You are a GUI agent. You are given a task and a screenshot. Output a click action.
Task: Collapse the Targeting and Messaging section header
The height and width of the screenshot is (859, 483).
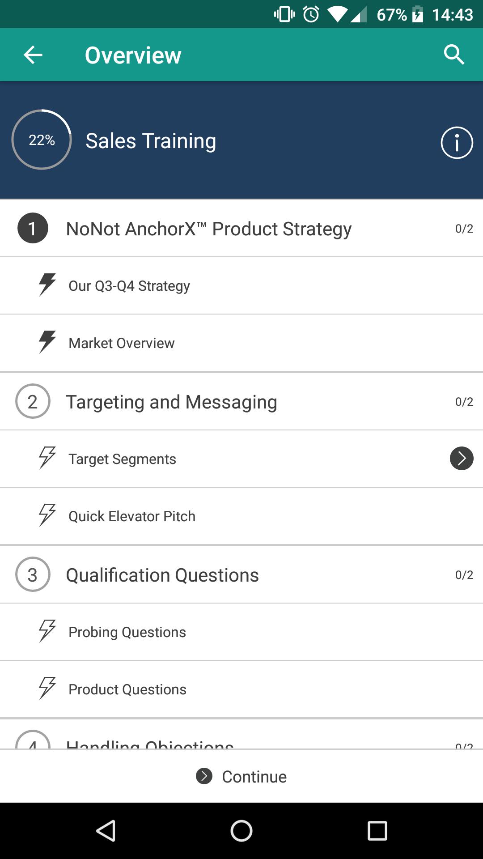[x=171, y=402]
